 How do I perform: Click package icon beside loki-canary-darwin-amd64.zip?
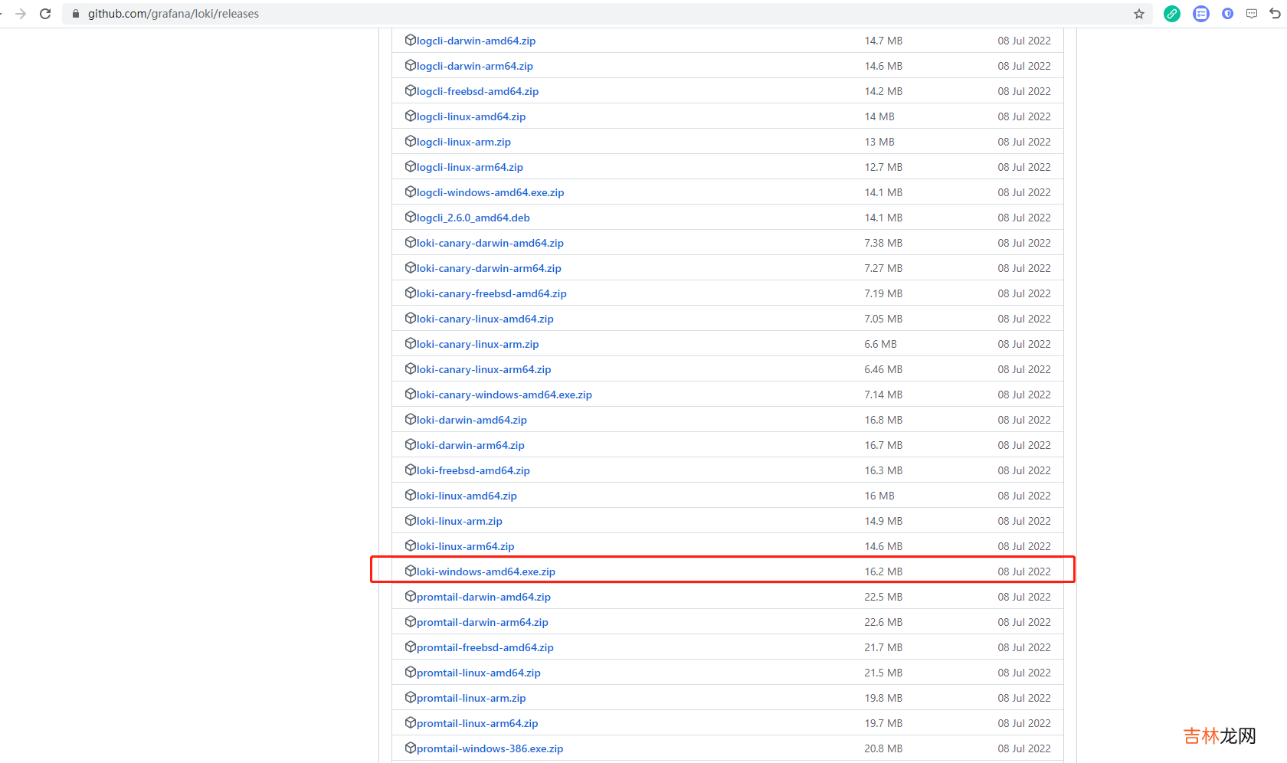point(411,243)
